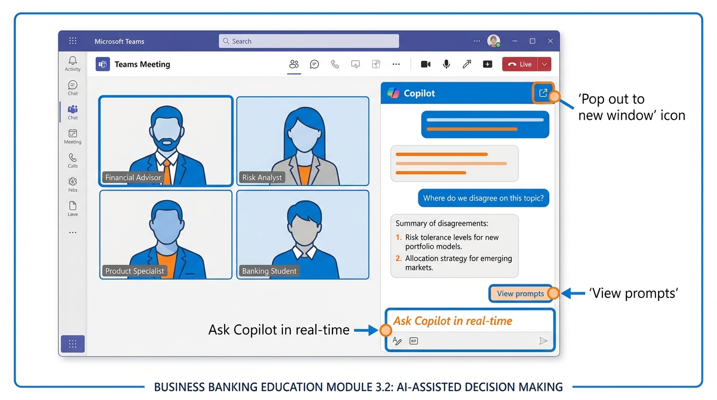Image resolution: width=717 pixels, height=400 pixels.
Task: Toggle the camera on or off
Action: point(426,64)
